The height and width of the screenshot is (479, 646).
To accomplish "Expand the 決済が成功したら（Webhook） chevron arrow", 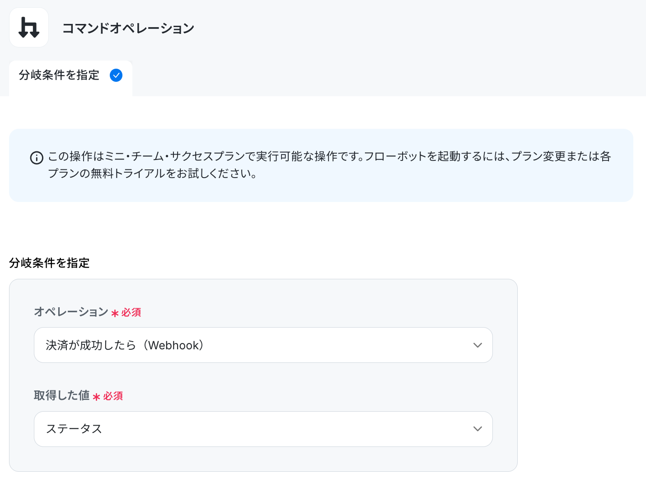I will click(477, 345).
